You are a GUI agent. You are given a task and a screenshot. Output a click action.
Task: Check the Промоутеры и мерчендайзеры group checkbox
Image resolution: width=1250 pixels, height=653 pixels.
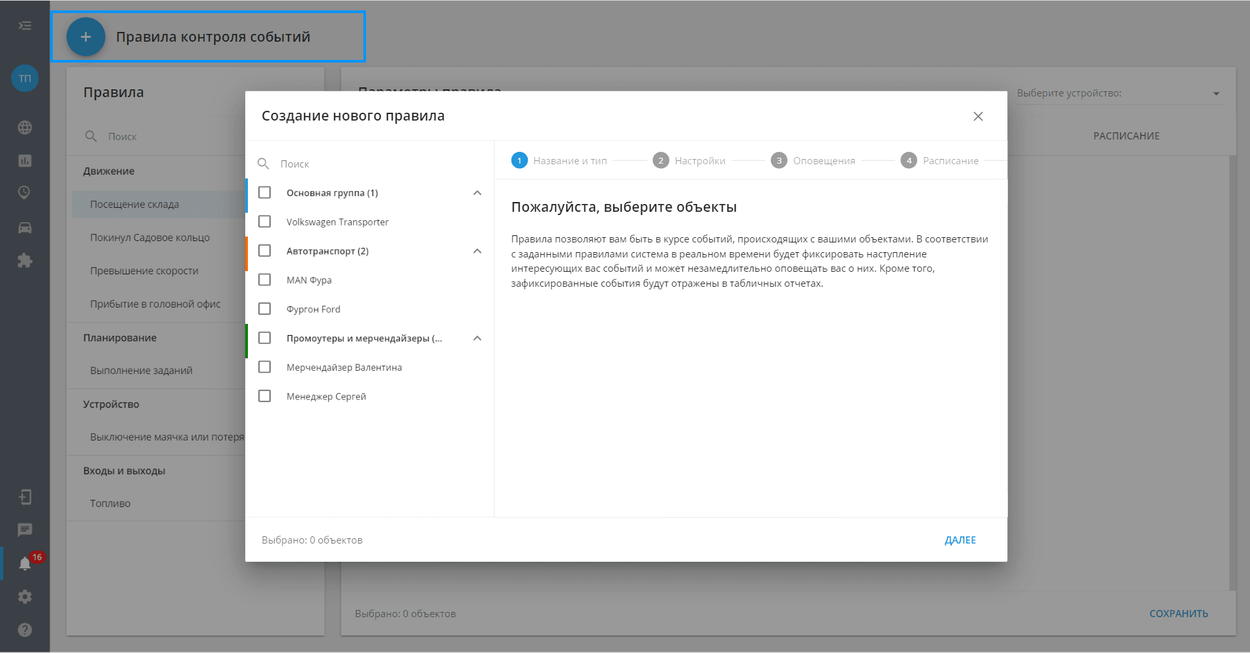[x=265, y=338]
